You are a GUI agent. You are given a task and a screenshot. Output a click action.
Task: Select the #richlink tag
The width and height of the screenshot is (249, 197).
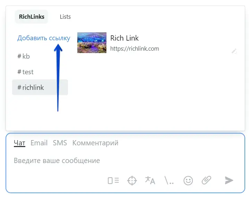tap(40, 87)
